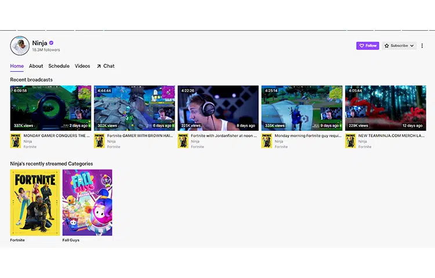Click the Ninja channel name heading
Screen dimensions: 435x278
point(39,43)
